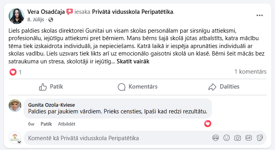Screen dimensions: 275x150
Task: Click the heart reaction on Gunita's comment
Action: (208, 124)
